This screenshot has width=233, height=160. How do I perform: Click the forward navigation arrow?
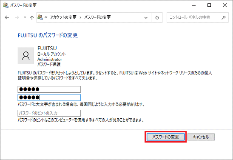pyautogui.click(x=17, y=17)
